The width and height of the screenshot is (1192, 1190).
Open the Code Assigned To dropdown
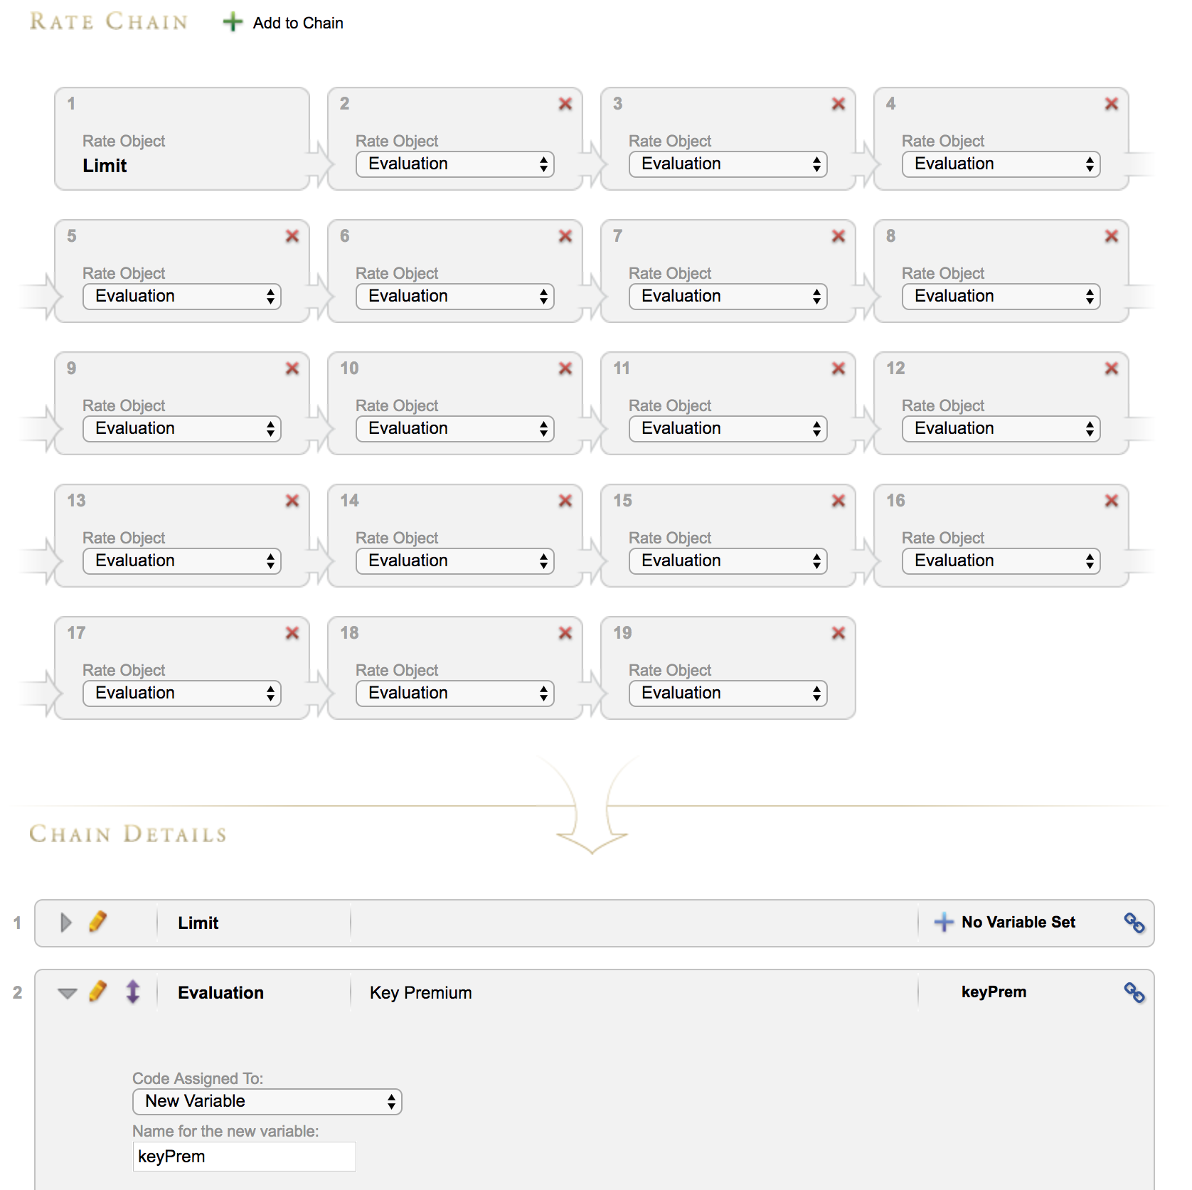click(267, 1102)
